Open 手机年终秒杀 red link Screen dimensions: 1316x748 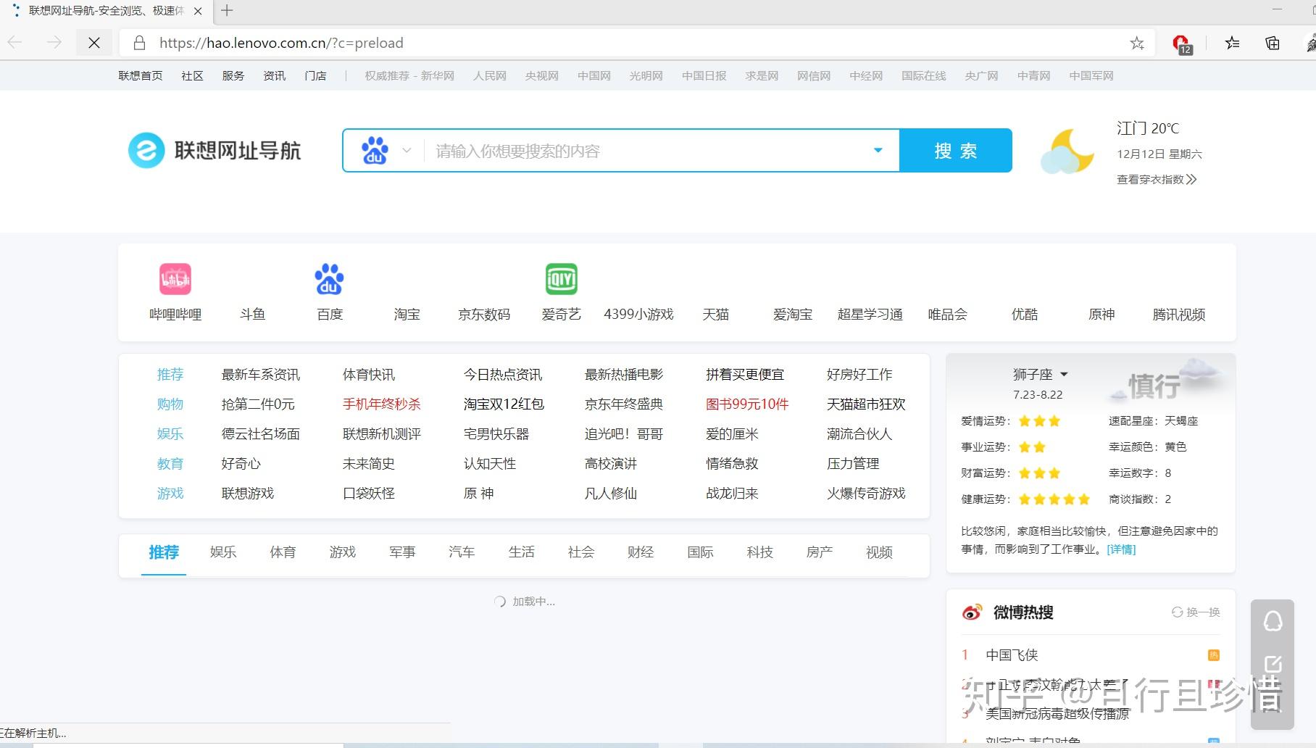pyautogui.click(x=381, y=404)
